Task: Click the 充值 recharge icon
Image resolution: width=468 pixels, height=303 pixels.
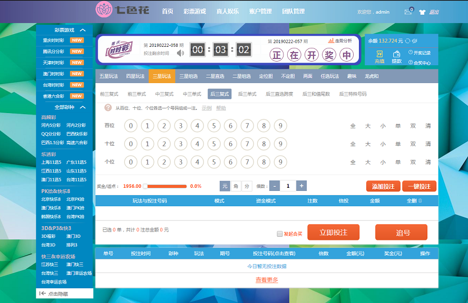Action: (x=379, y=57)
